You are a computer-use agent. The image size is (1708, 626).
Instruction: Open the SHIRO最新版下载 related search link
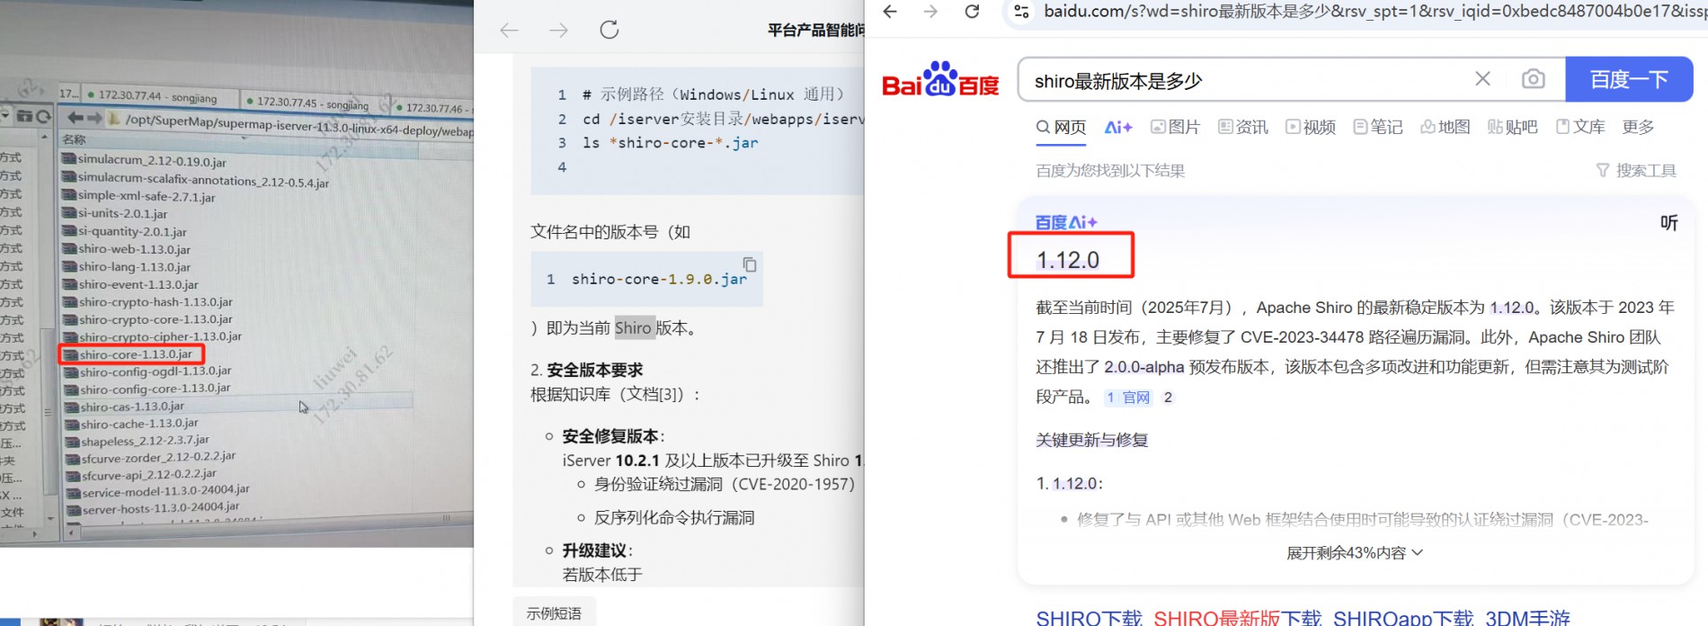1238,618
